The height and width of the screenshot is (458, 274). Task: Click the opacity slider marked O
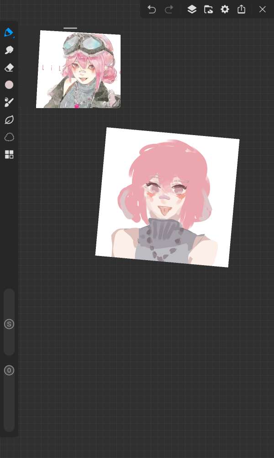[x=9, y=371]
